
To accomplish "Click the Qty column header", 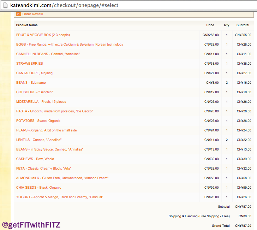I will pos(227,25).
